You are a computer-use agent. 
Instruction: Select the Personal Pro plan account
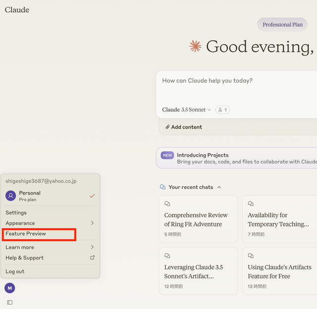(x=50, y=196)
